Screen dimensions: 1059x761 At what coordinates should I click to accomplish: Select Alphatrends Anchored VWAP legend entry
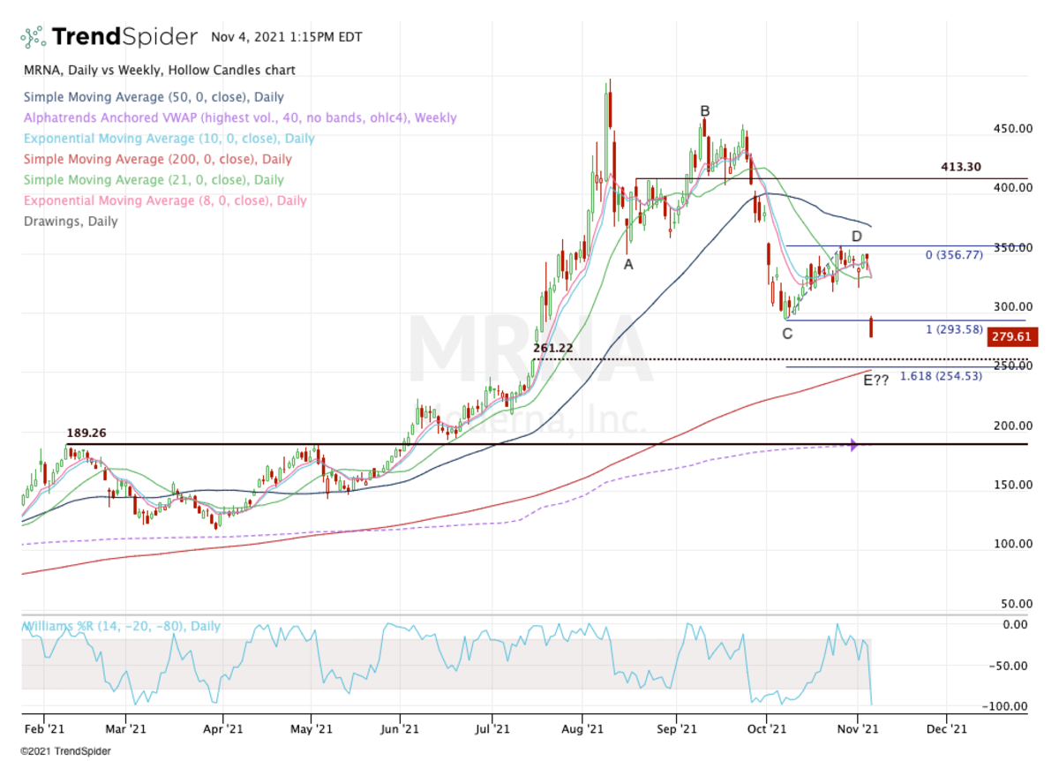point(240,117)
